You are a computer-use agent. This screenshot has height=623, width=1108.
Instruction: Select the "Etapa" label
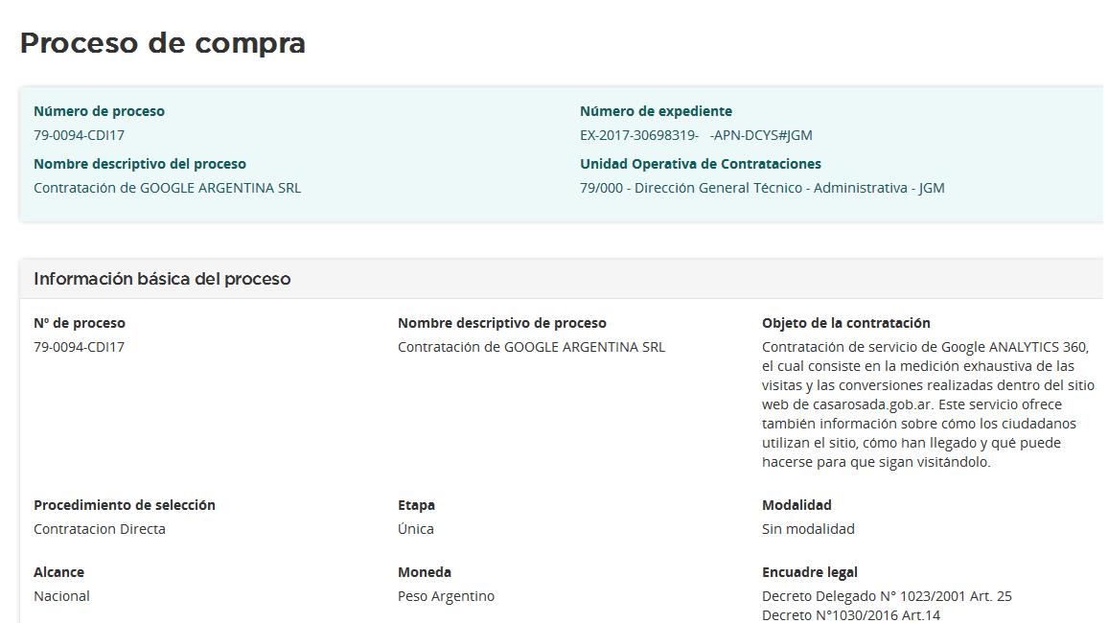pyautogui.click(x=416, y=505)
